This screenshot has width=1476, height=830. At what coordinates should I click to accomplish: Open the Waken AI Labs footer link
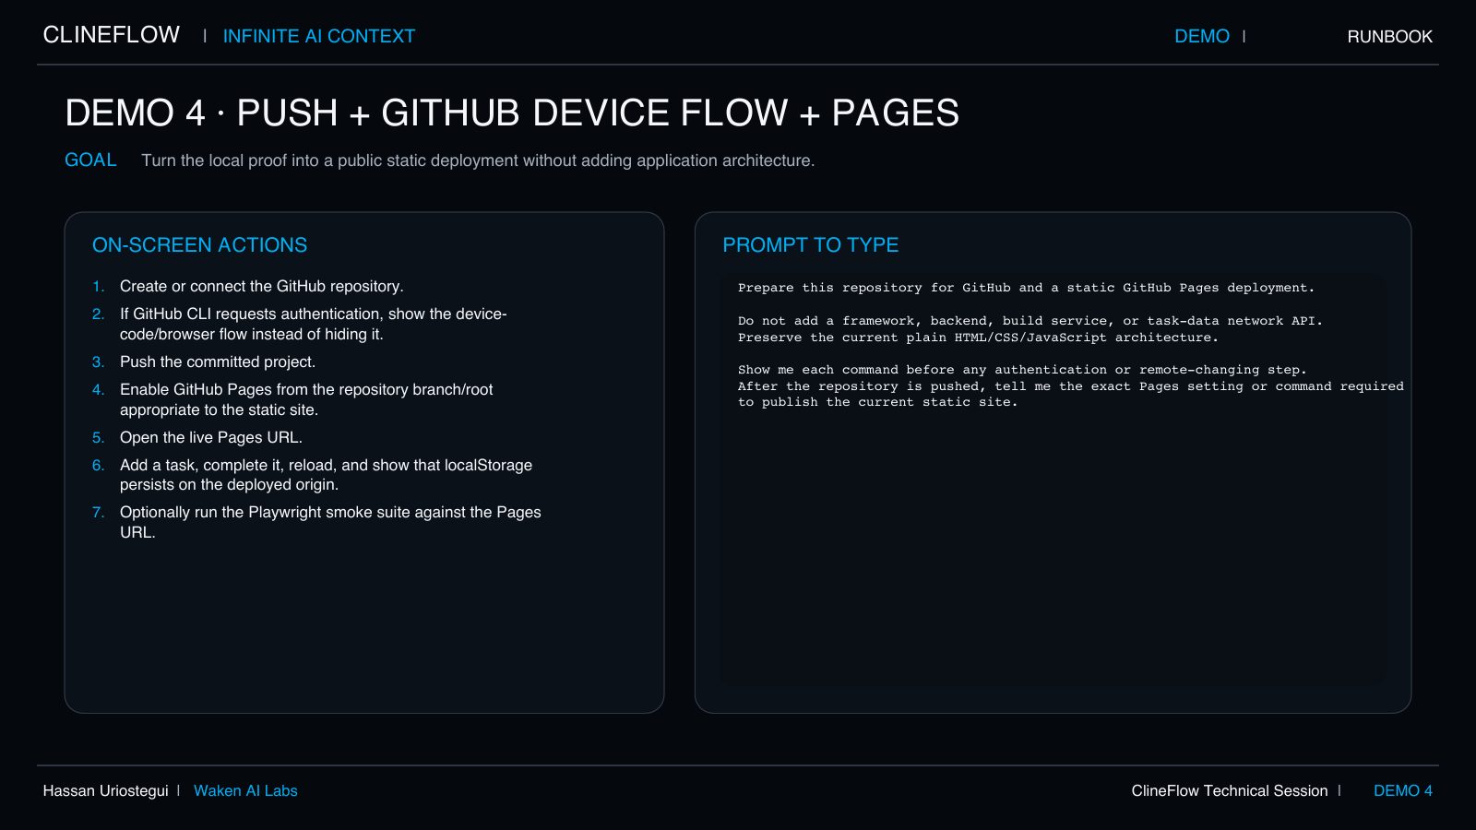(245, 791)
